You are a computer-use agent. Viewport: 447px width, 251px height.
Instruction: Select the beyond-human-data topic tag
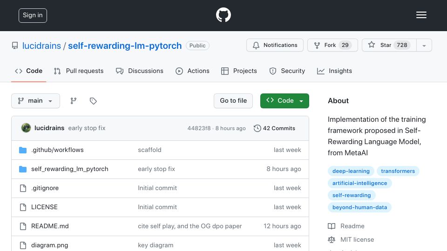[x=360, y=207]
